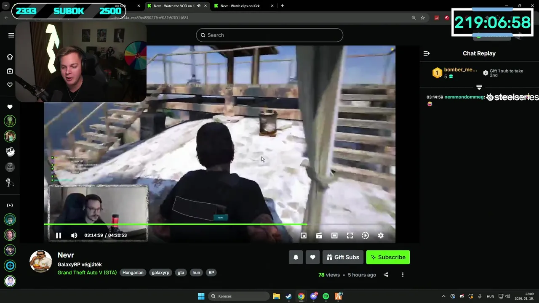This screenshot has width=539, height=303.
Task: Open bomber_me... leaderboard entry
Action: 455,73
